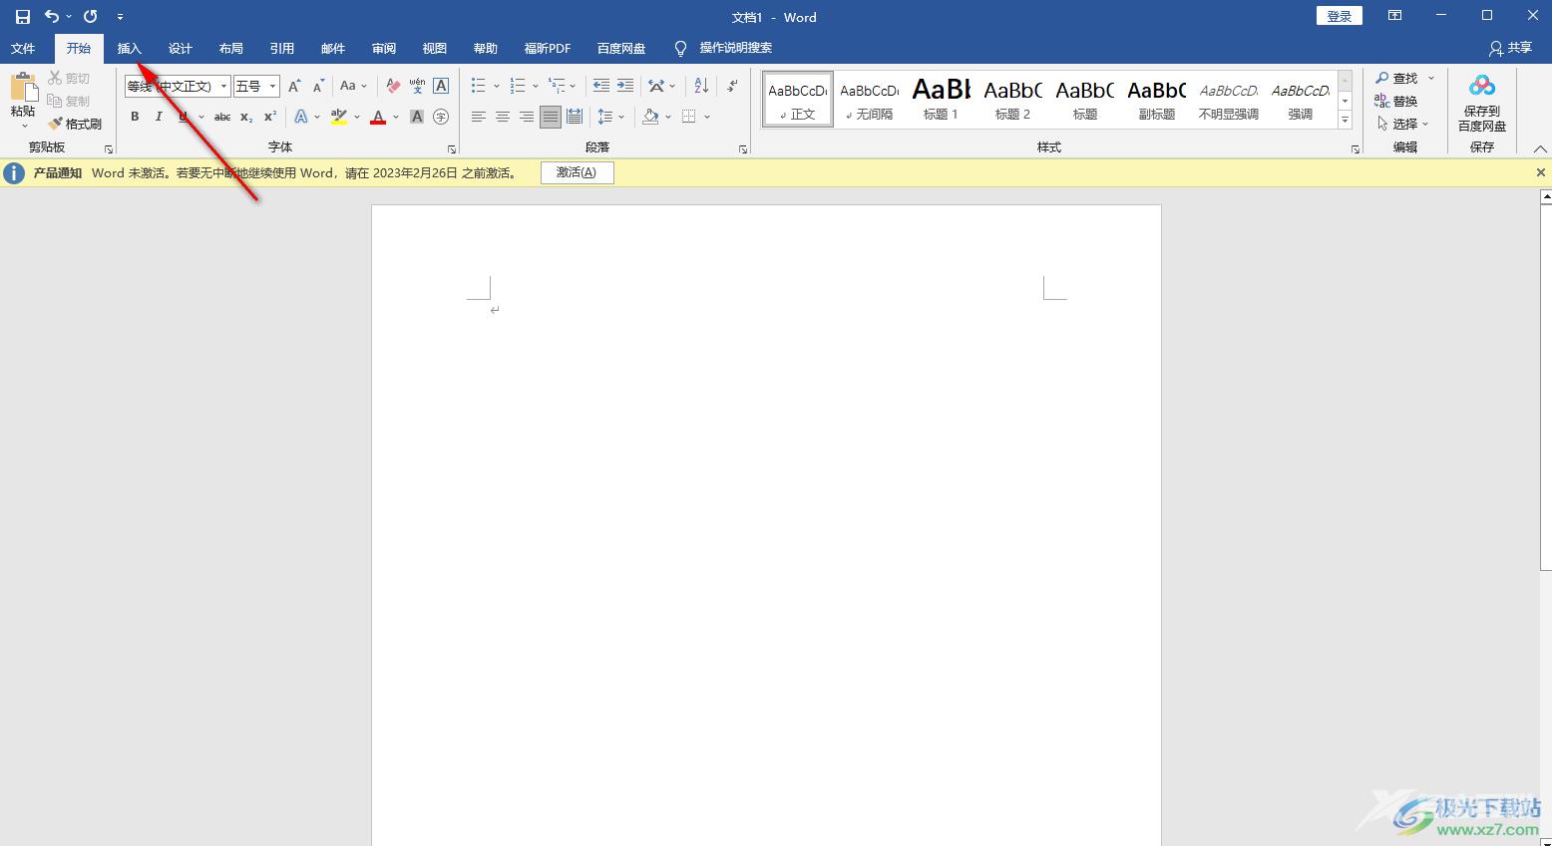Apply subscript x₂ formatting

click(246, 117)
